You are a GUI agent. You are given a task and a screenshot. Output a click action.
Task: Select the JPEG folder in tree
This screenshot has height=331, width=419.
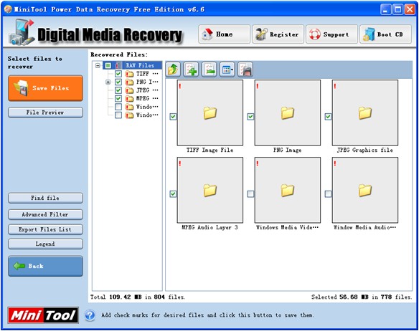[x=143, y=90]
